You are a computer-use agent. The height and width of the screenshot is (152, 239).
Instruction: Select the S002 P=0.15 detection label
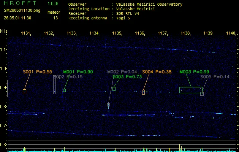tap(68, 77)
